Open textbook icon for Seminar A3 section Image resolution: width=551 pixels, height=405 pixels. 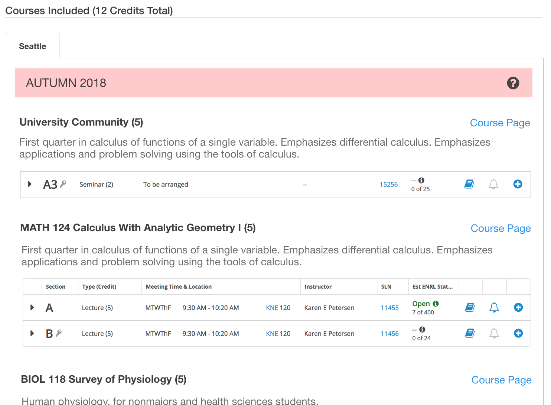pos(469,184)
